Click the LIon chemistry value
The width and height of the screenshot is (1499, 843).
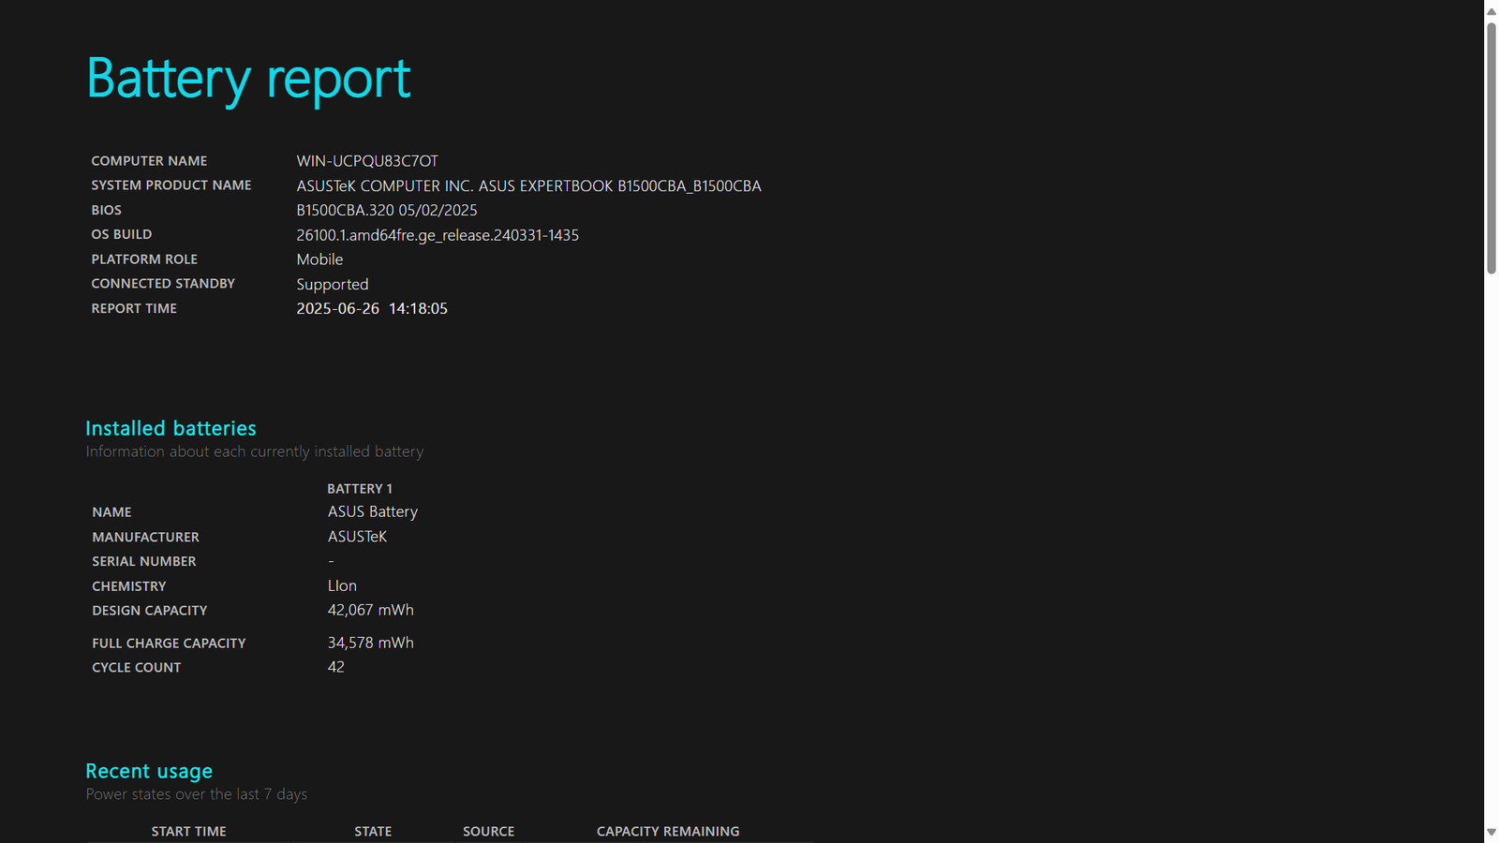pos(342,585)
